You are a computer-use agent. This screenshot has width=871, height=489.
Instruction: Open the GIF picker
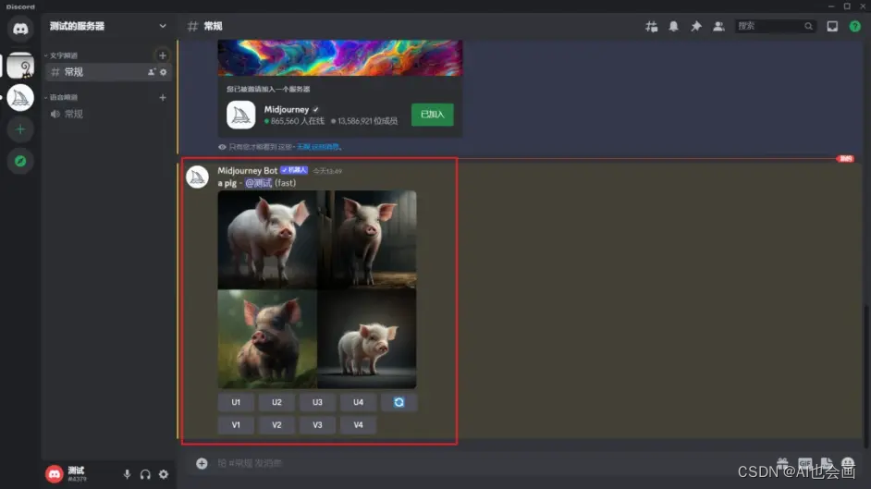click(805, 463)
